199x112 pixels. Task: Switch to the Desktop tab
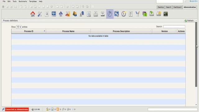(x=161, y=7)
